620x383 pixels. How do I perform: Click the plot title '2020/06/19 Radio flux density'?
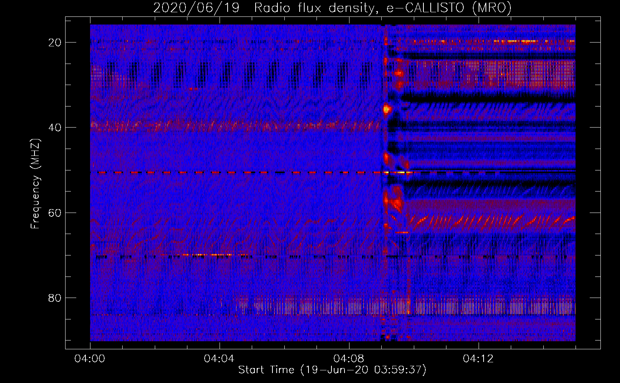[264, 8]
